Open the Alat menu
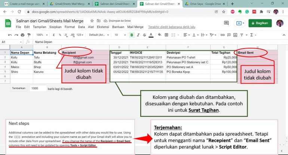Screen dimensions: 288x155 tap(91, 27)
